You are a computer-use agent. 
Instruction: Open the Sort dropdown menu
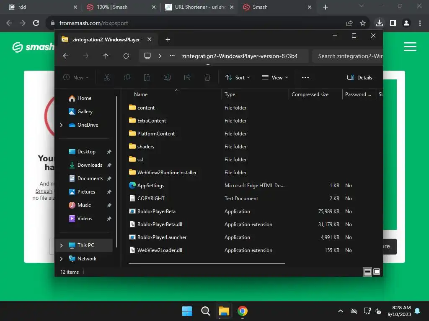238,77
